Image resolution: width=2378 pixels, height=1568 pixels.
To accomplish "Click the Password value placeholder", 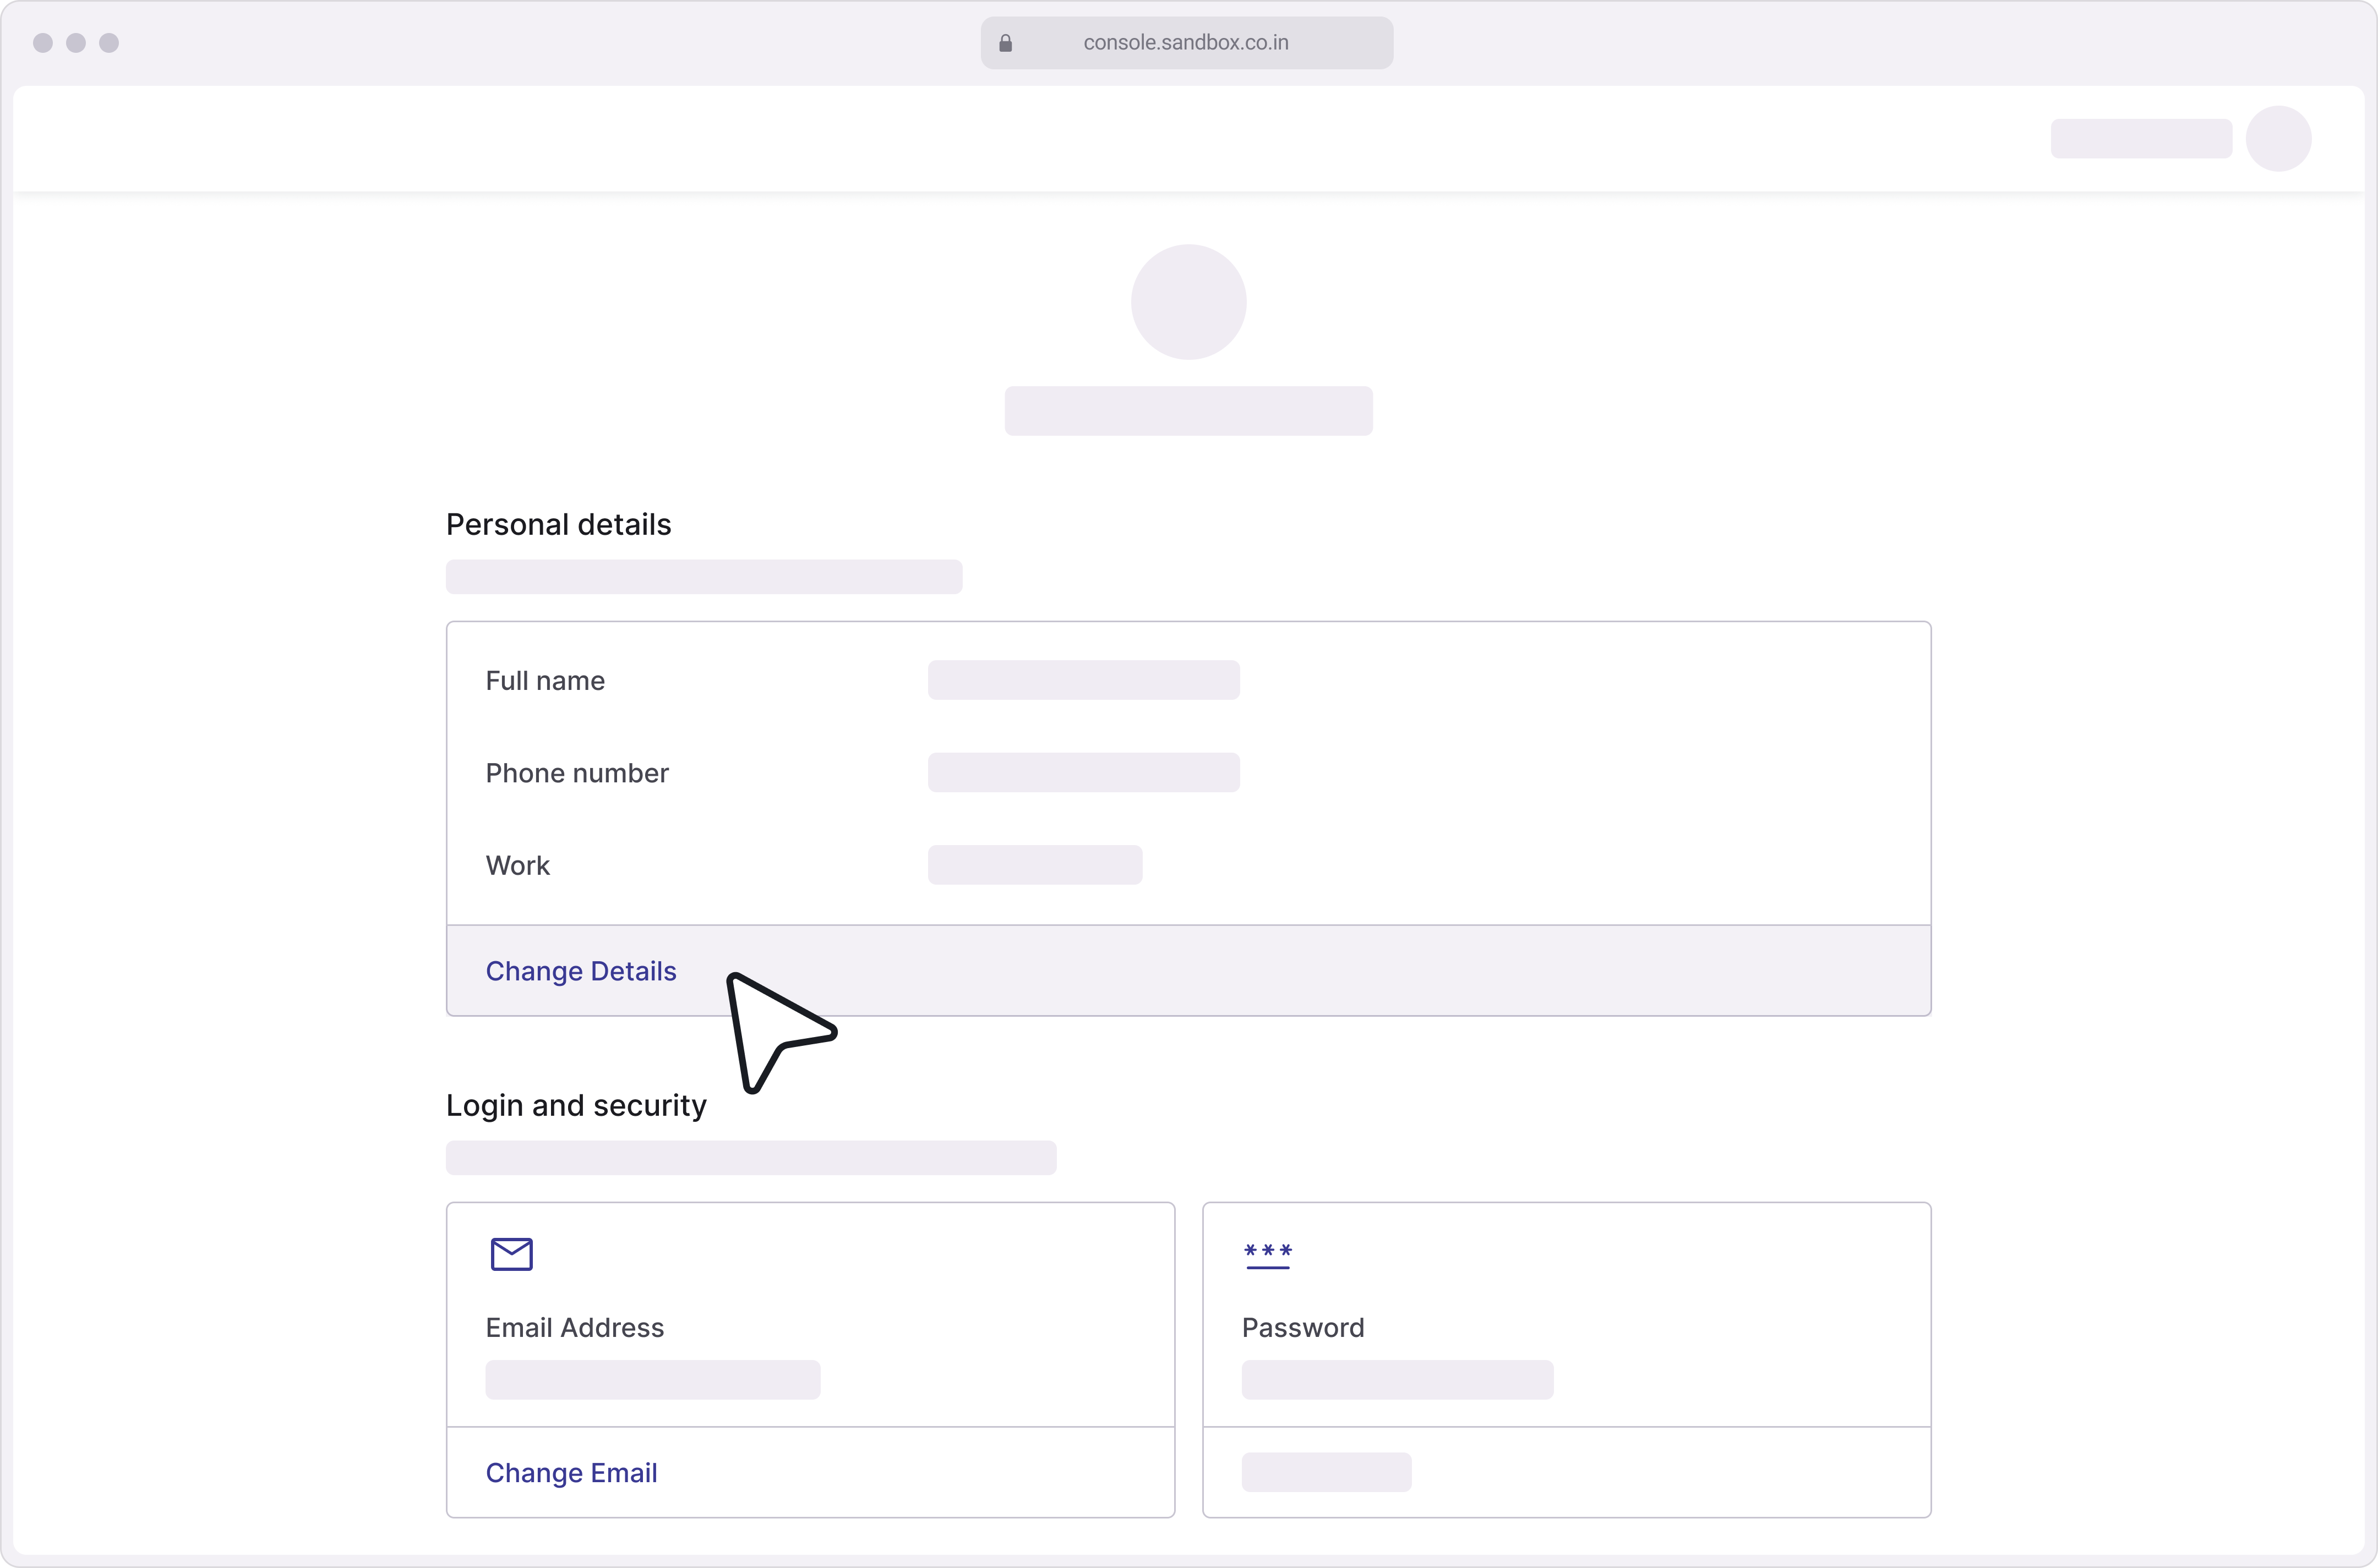I will 1398,1380.
